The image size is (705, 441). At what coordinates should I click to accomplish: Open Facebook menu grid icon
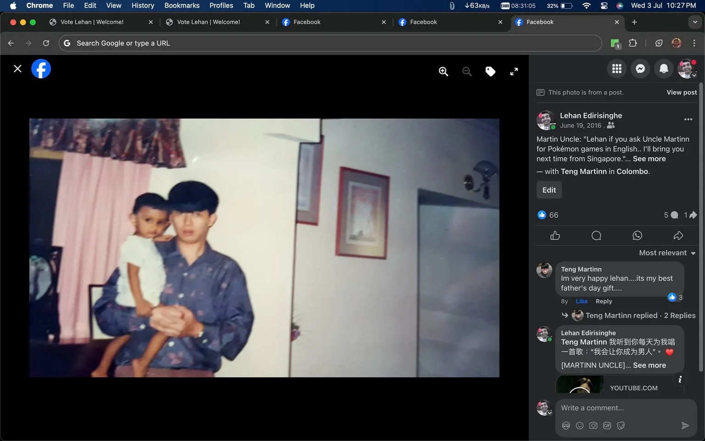coord(617,69)
